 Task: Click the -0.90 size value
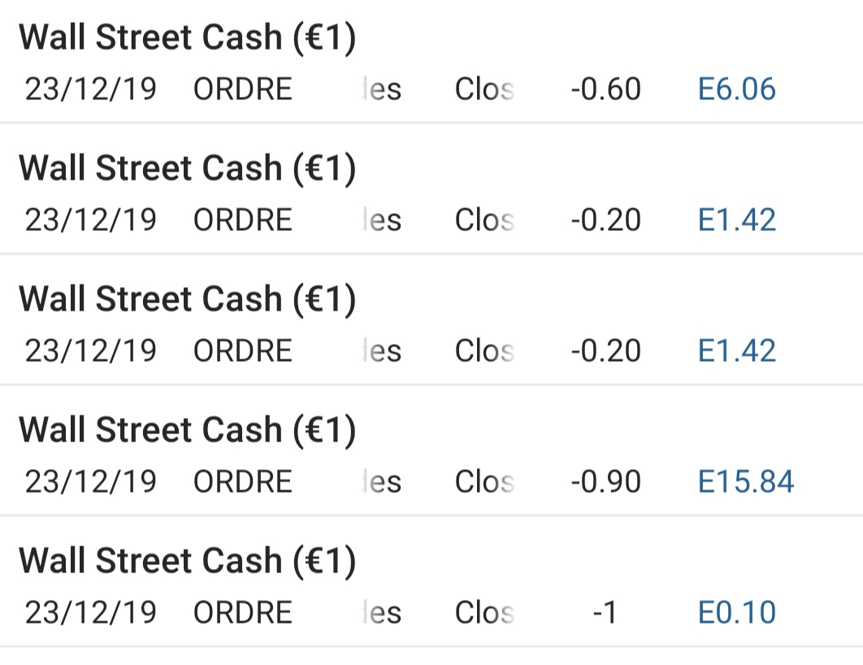(605, 481)
